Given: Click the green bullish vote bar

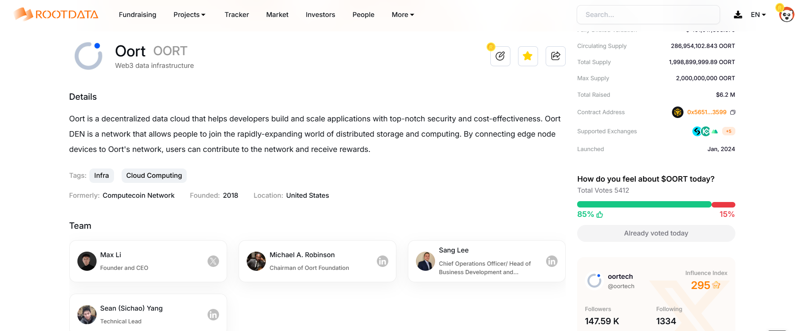Looking at the screenshot, I should 644,205.
